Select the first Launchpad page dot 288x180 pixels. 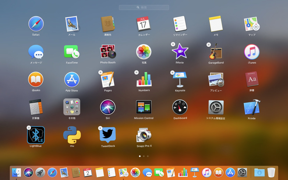[140, 156]
